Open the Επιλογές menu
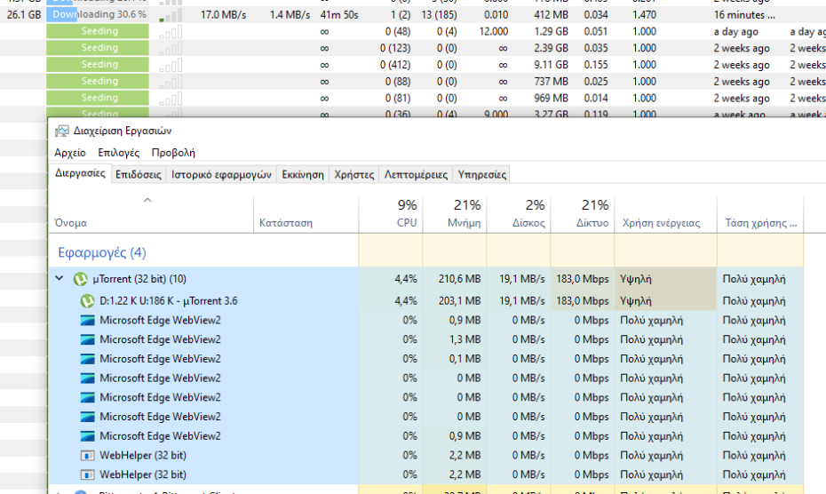 pyautogui.click(x=118, y=153)
